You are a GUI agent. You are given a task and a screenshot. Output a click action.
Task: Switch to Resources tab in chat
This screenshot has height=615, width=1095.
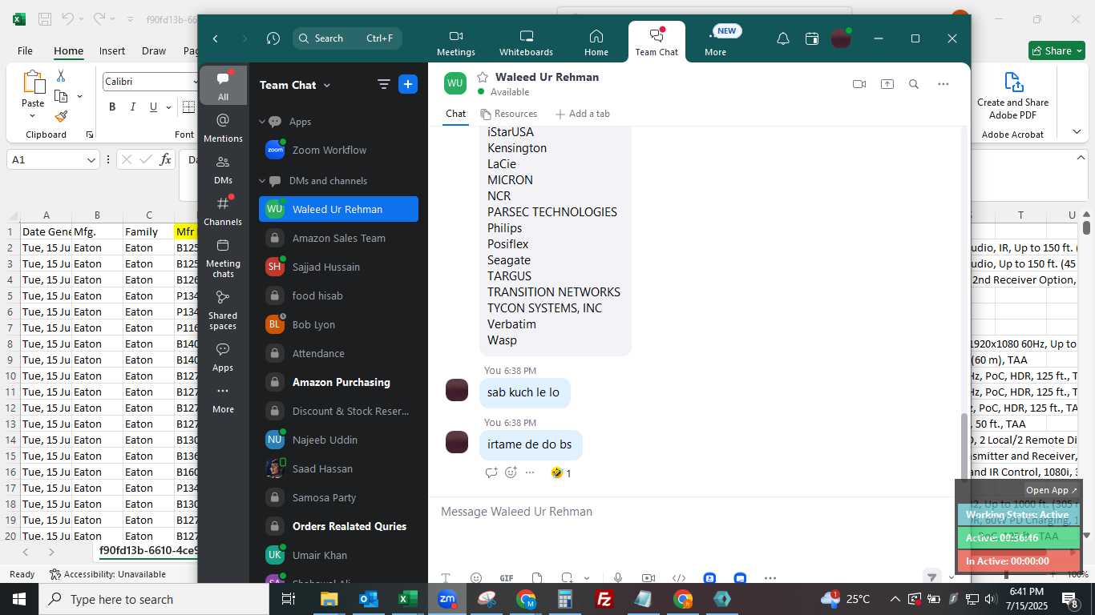click(508, 114)
